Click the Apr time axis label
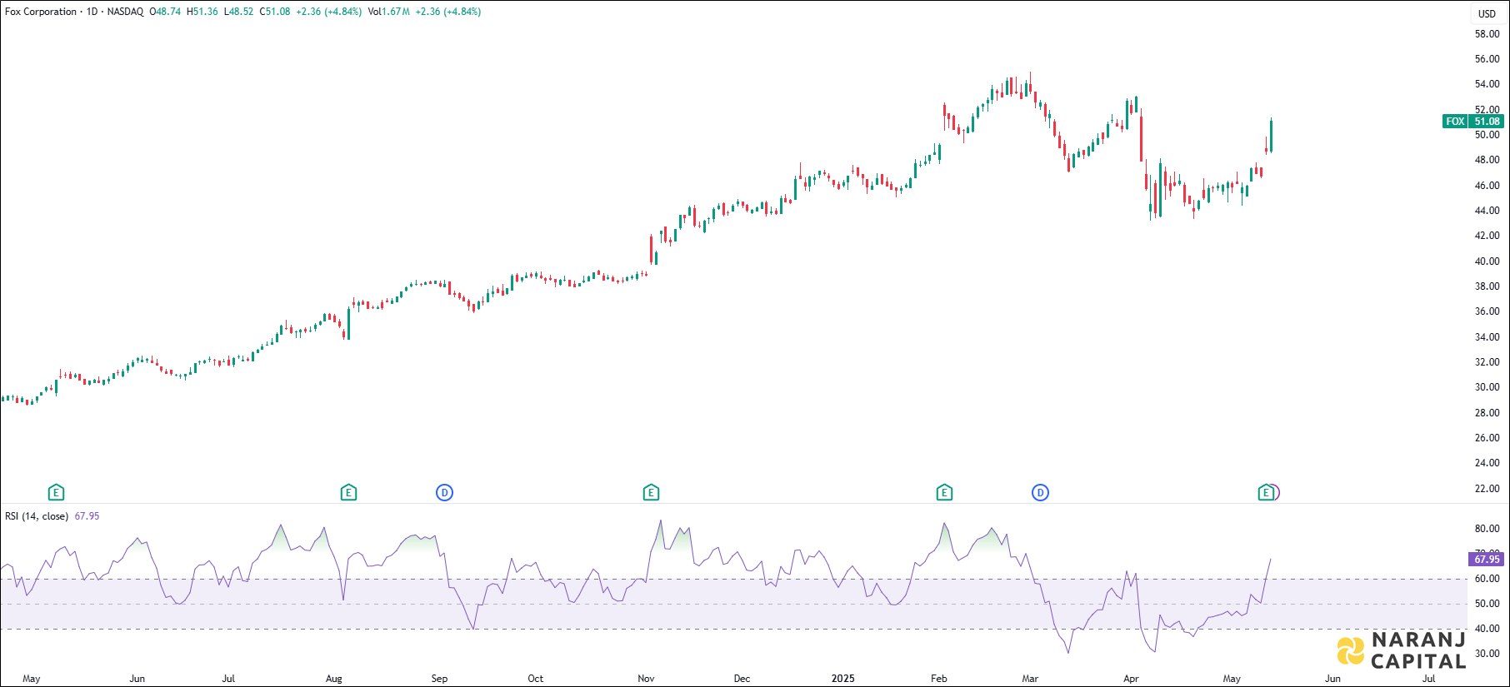The width and height of the screenshot is (1510, 687). 1131,679
